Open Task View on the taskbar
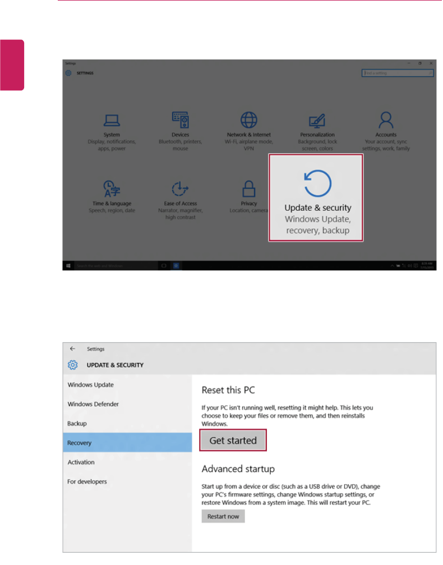Image resolution: width=443 pixels, height=565 pixels. point(164,266)
